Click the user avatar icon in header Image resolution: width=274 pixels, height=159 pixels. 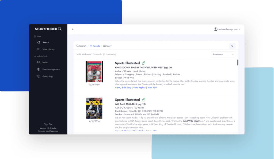pyautogui.click(x=216, y=29)
